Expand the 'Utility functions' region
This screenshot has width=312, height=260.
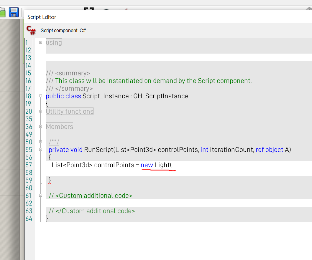(x=41, y=111)
